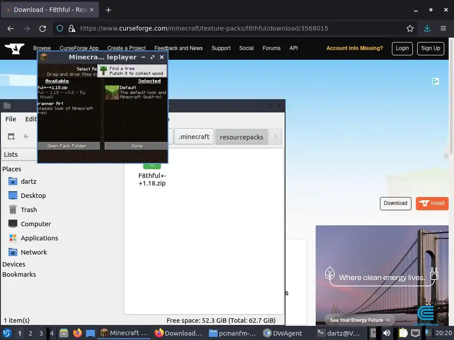Open Firefox hamburger application menu
The height and width of the screenshot is (340, 454).
[x=443, y=28]
